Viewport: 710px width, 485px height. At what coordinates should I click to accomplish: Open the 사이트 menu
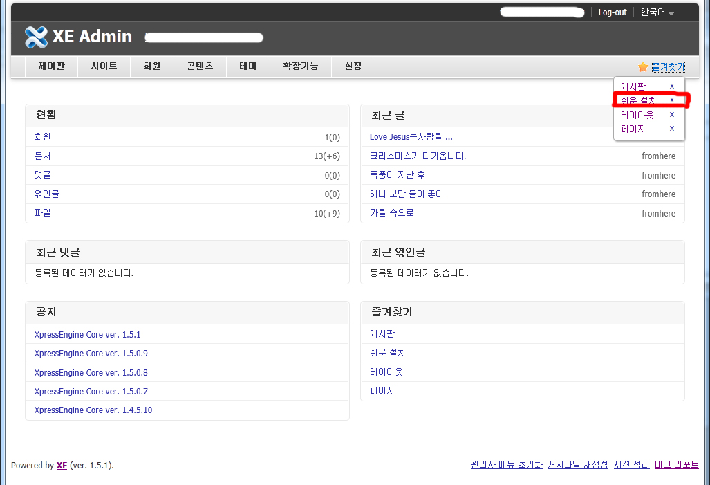(104, 66)
